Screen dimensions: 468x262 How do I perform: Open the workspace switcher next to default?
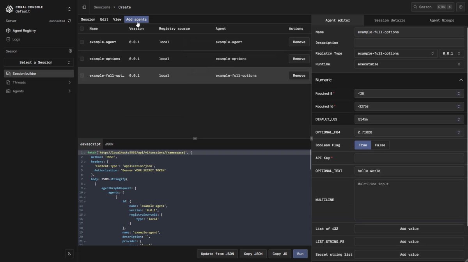[x=69, y=9]
